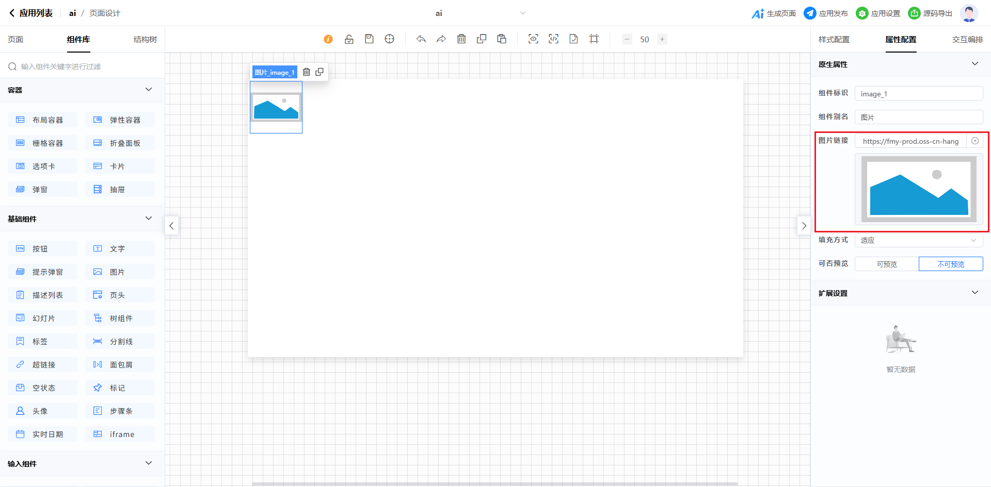The height and width of the screenshot is (487, 991).
Task: Select the 可预览 option
Action: click(887, 264)
